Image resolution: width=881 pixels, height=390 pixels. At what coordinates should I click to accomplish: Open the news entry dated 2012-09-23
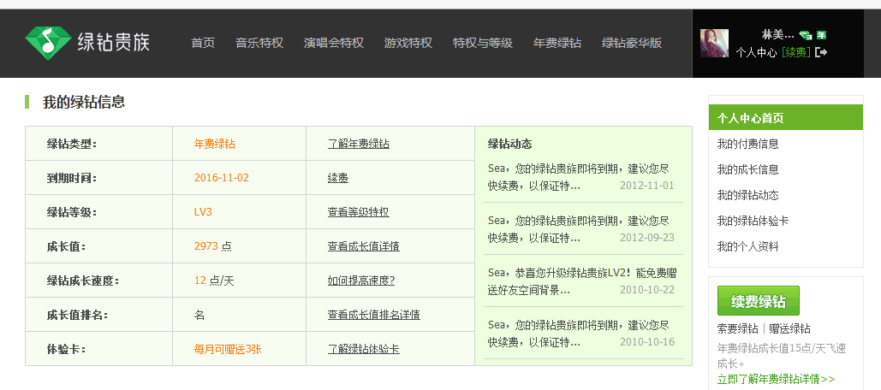click(x=581, y=229)
